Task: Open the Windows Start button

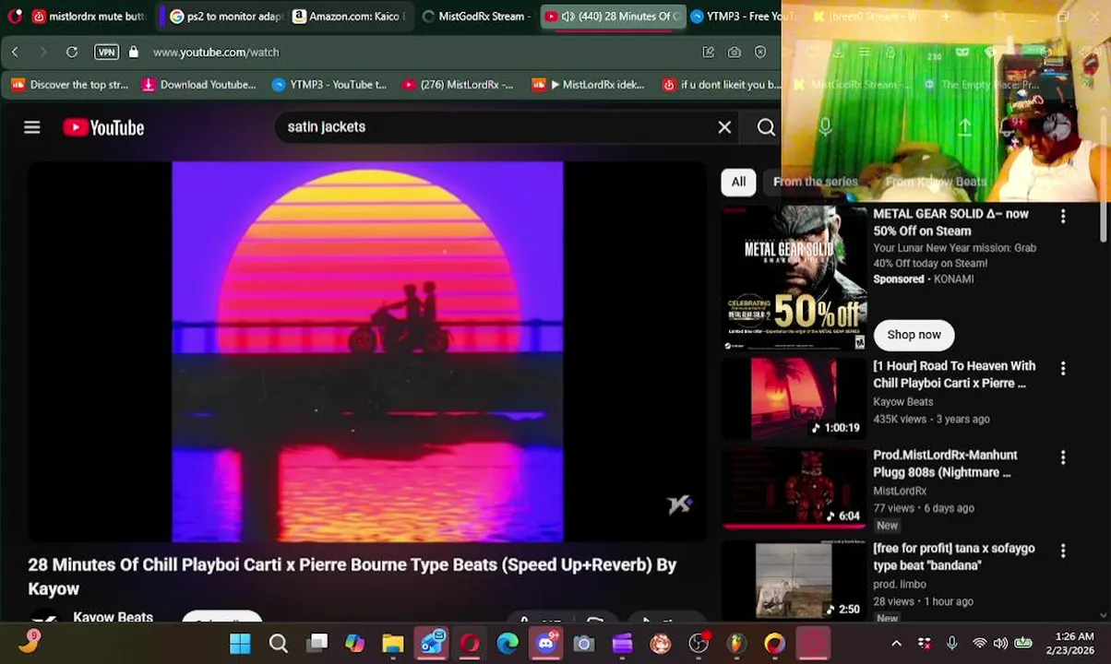Action: [x=240, y=644]
